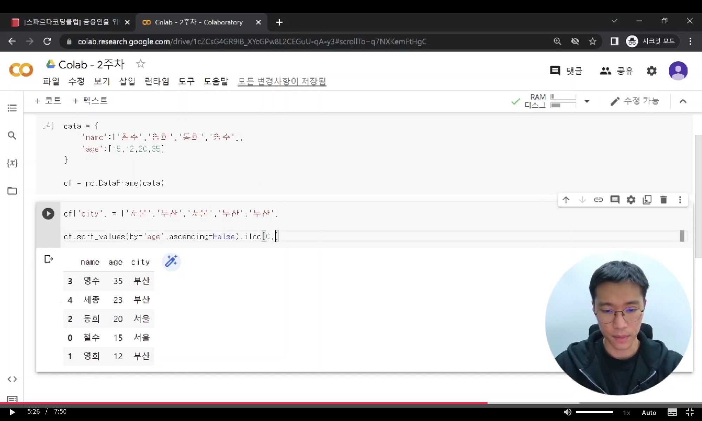The height and width of the screenshot is (421, 702).
Task: Play the video
Action: tap(12, 412)
